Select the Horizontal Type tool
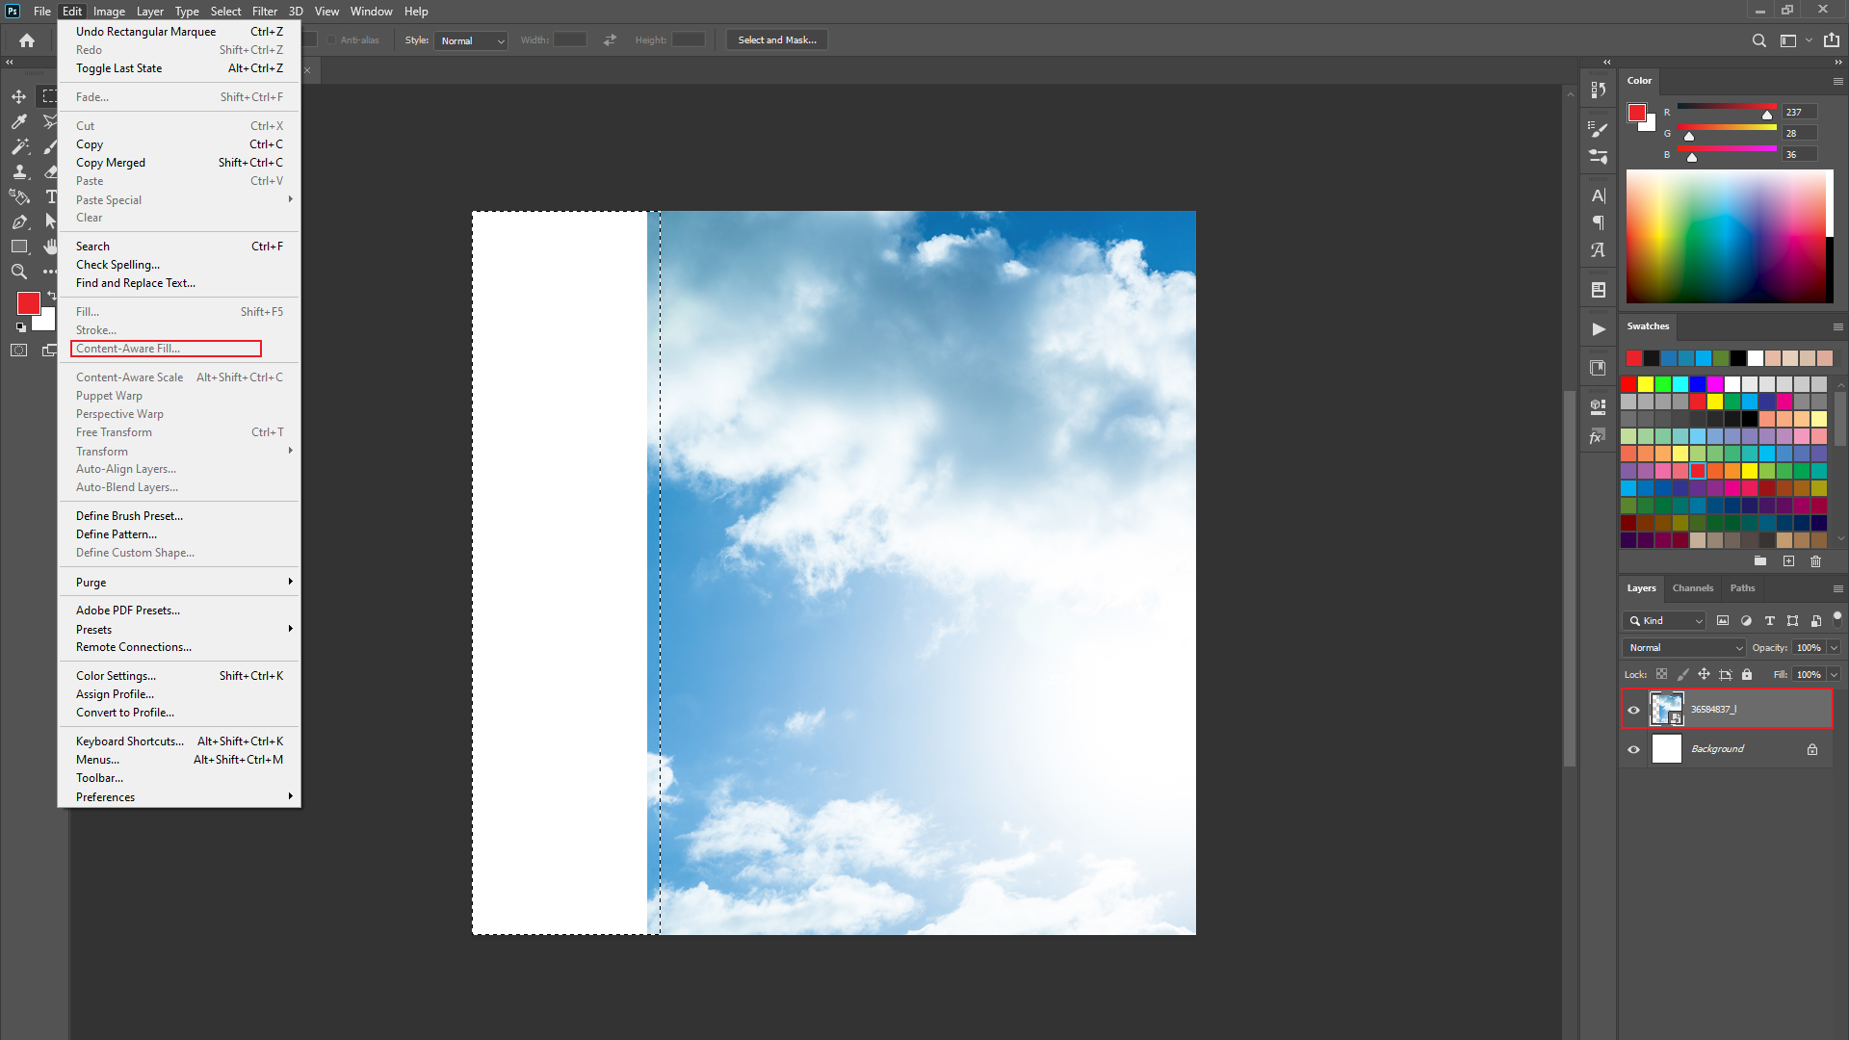This screenshot has height=1040, width=1849. click(51, 196)
